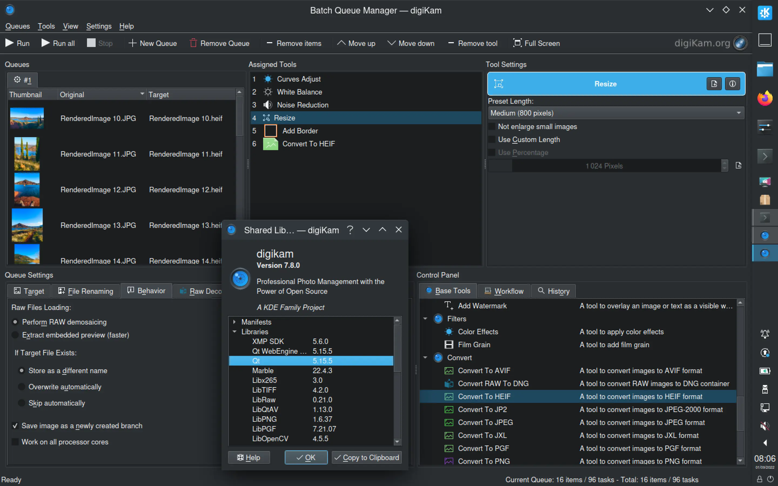Open the Settings menu

(x=99, y=26)
